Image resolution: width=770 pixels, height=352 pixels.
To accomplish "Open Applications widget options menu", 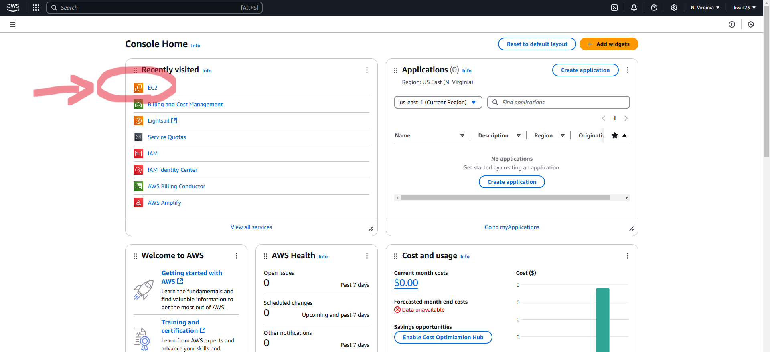I will (x=628, y=70).
